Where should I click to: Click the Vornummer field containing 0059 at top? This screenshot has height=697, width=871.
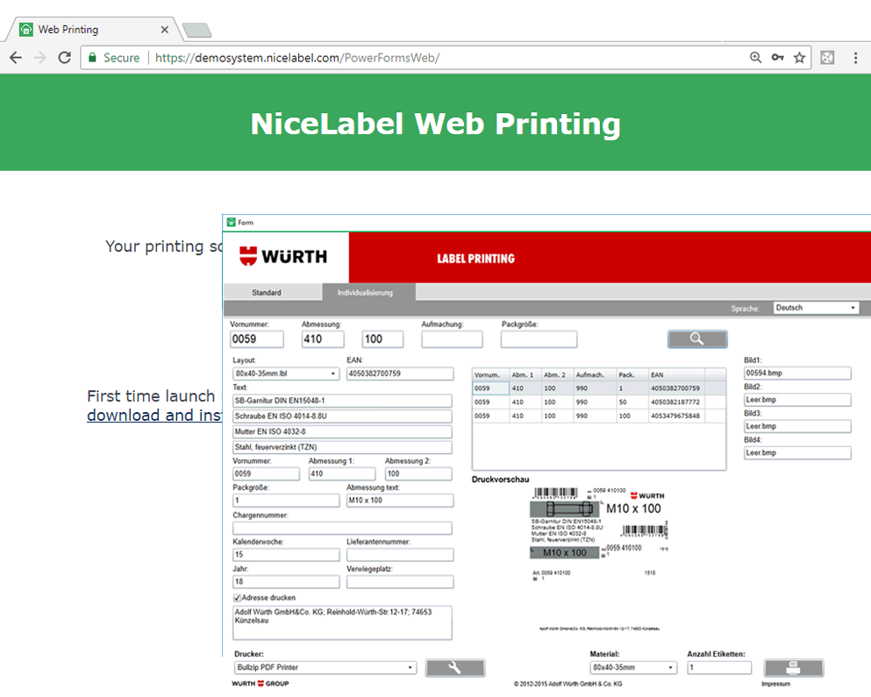click(x=257, y=339)
